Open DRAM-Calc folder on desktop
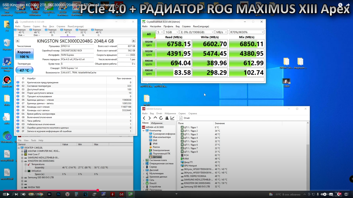The height and width of the screenshot is (198, 353). pos(286,63)
